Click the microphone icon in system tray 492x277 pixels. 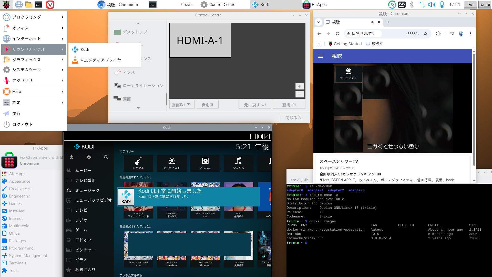pos(442,5)
